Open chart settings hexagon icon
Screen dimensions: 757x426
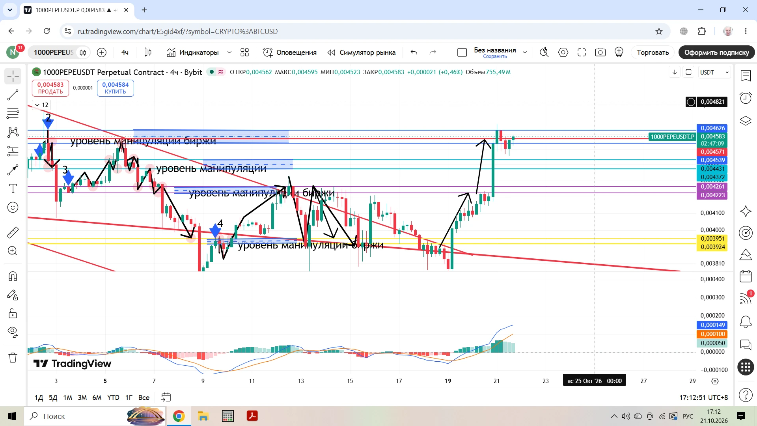click(563, 52)
